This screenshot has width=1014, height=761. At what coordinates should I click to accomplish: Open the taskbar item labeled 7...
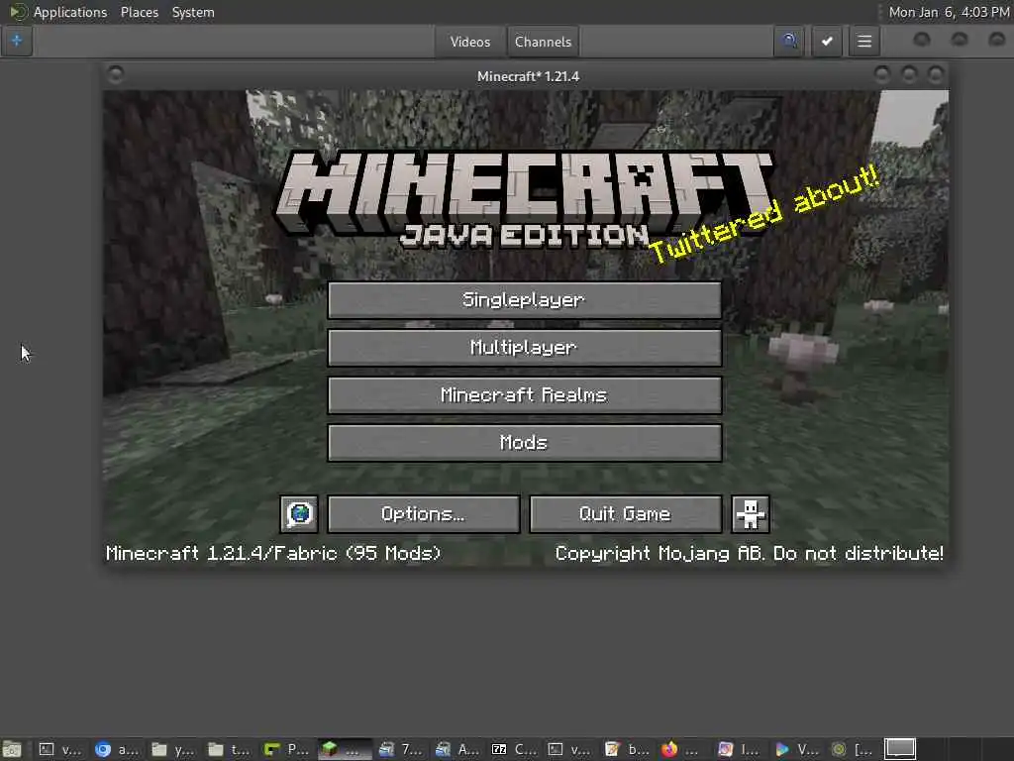point(400,749)
